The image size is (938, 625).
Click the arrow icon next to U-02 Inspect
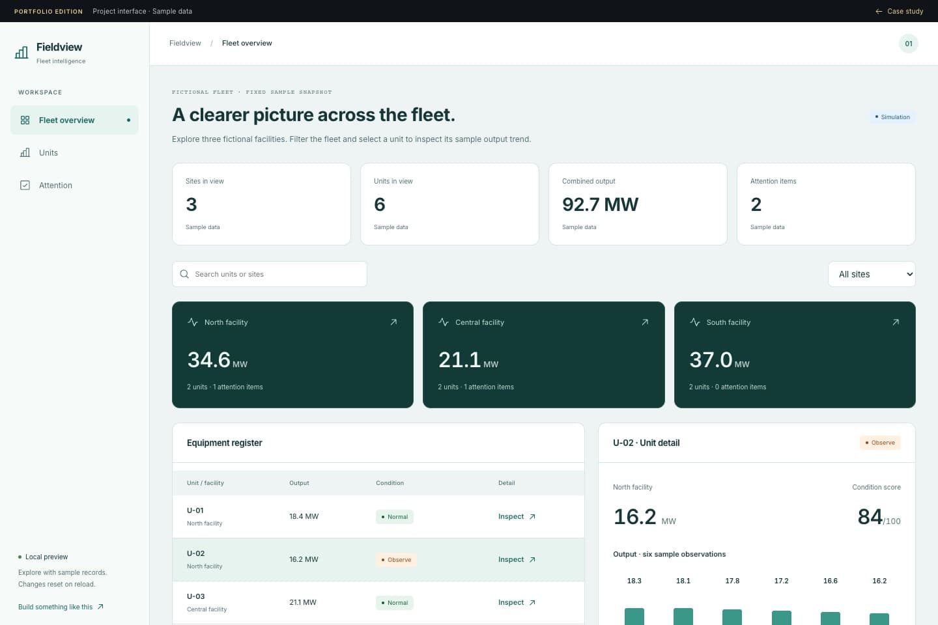click(532, 560)
